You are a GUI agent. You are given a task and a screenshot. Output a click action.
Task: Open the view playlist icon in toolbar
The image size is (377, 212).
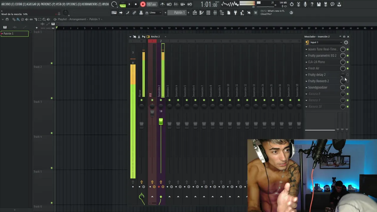pyautogui.click(x=195, y=13)
